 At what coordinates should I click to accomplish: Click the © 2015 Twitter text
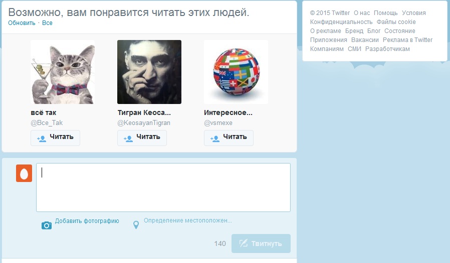click(330, 13)
